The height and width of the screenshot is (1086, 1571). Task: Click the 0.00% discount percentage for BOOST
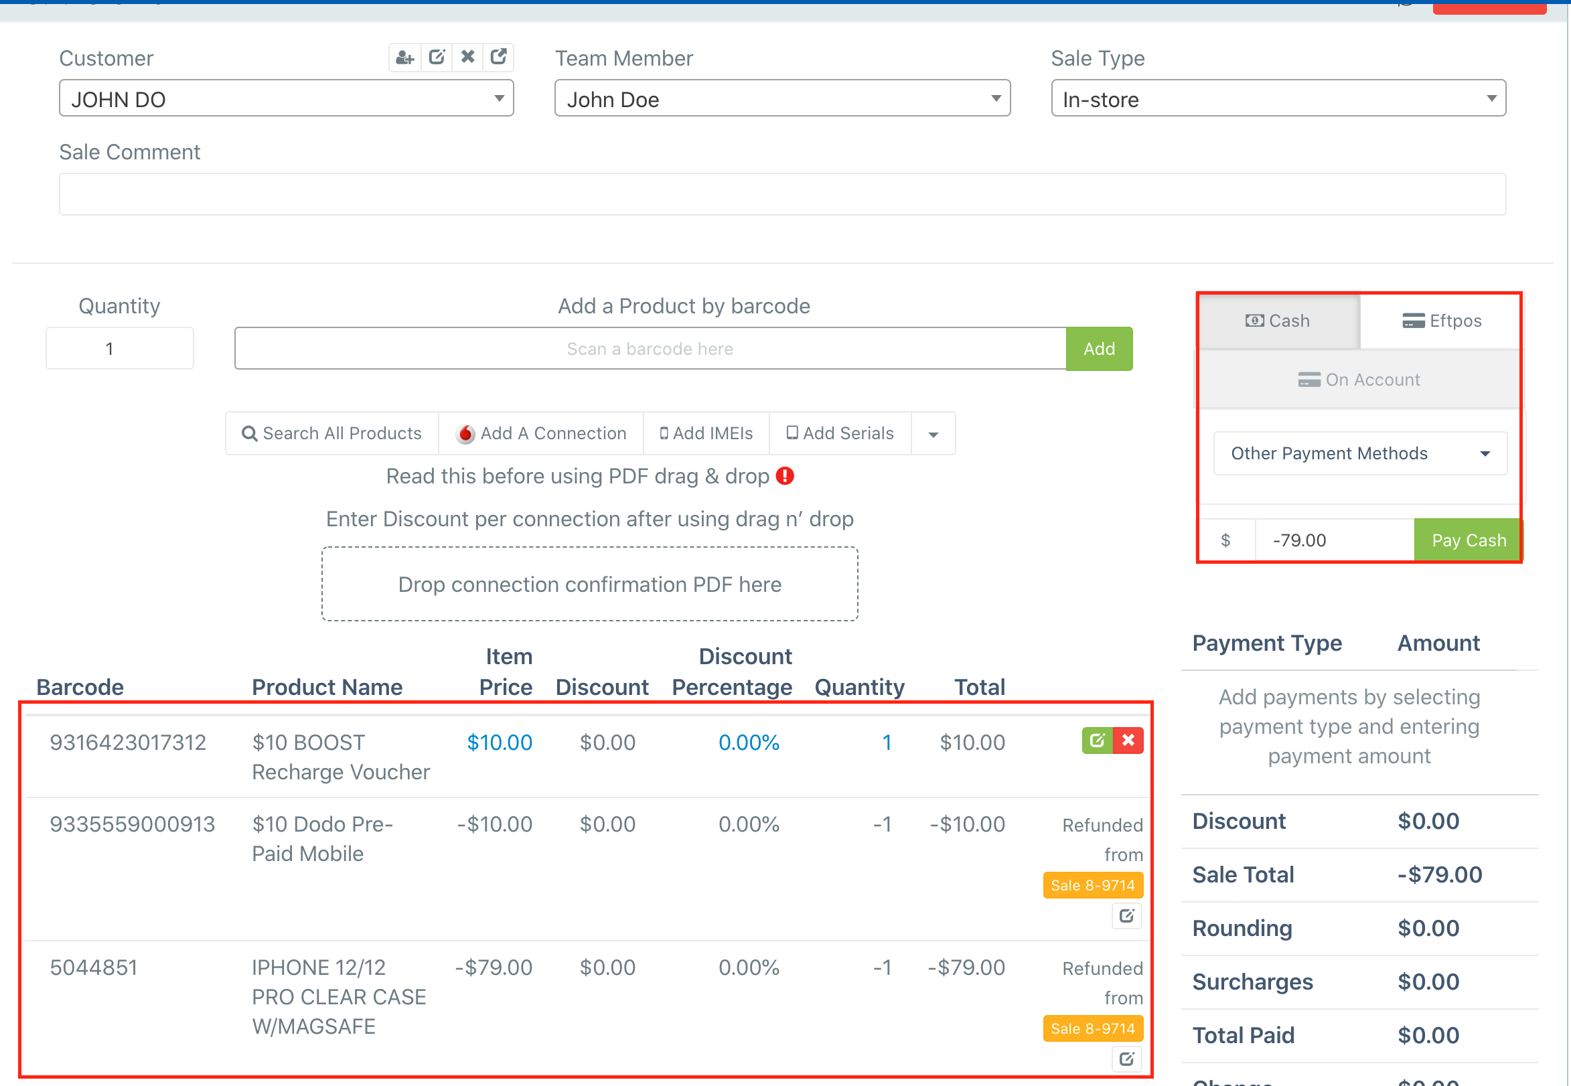[x=749, y=743]
